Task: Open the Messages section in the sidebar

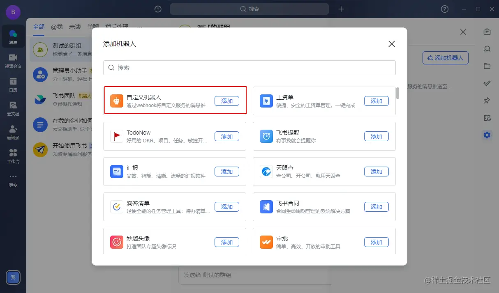Action: coord(13,37)
